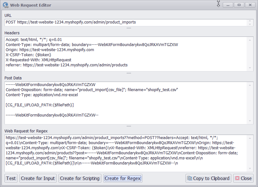Click splitter grip below Post Data box
The width and height of the screenshot is (258, 187).
pyautogui.click(x=129, y=126)
